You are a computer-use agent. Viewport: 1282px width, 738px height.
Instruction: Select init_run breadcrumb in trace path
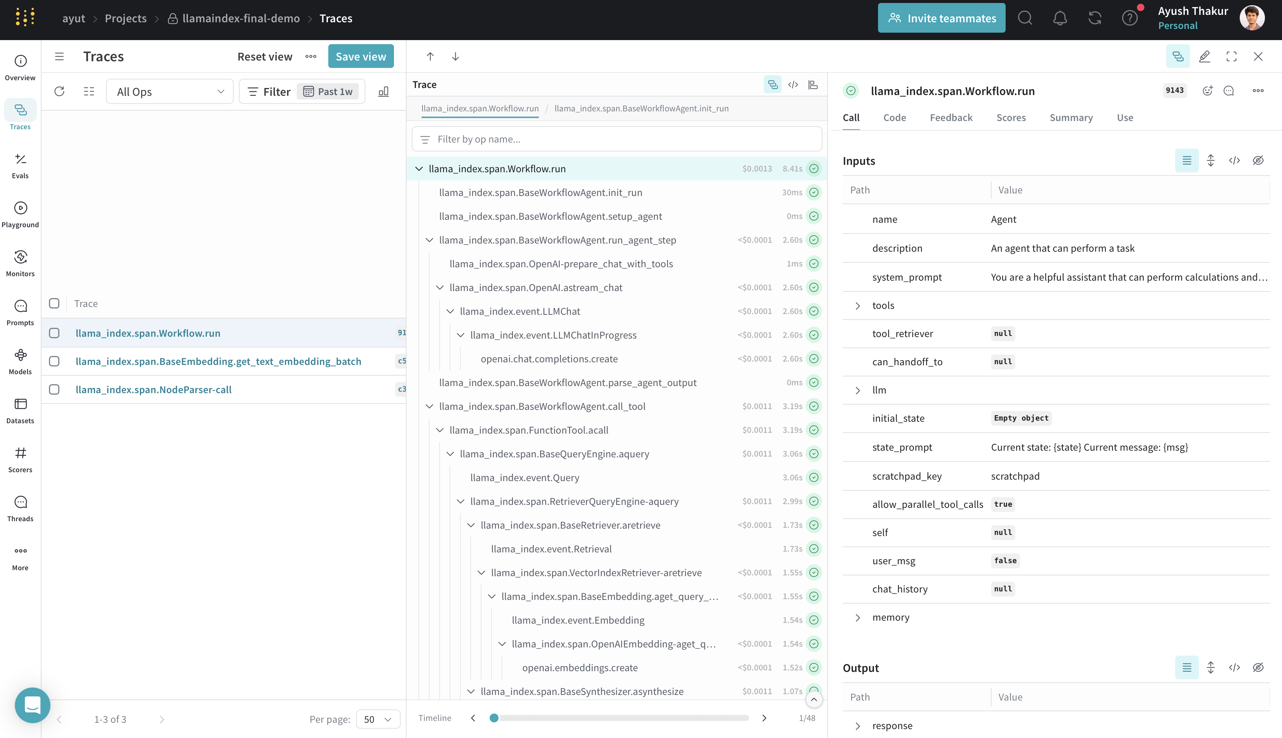(641, 108)
